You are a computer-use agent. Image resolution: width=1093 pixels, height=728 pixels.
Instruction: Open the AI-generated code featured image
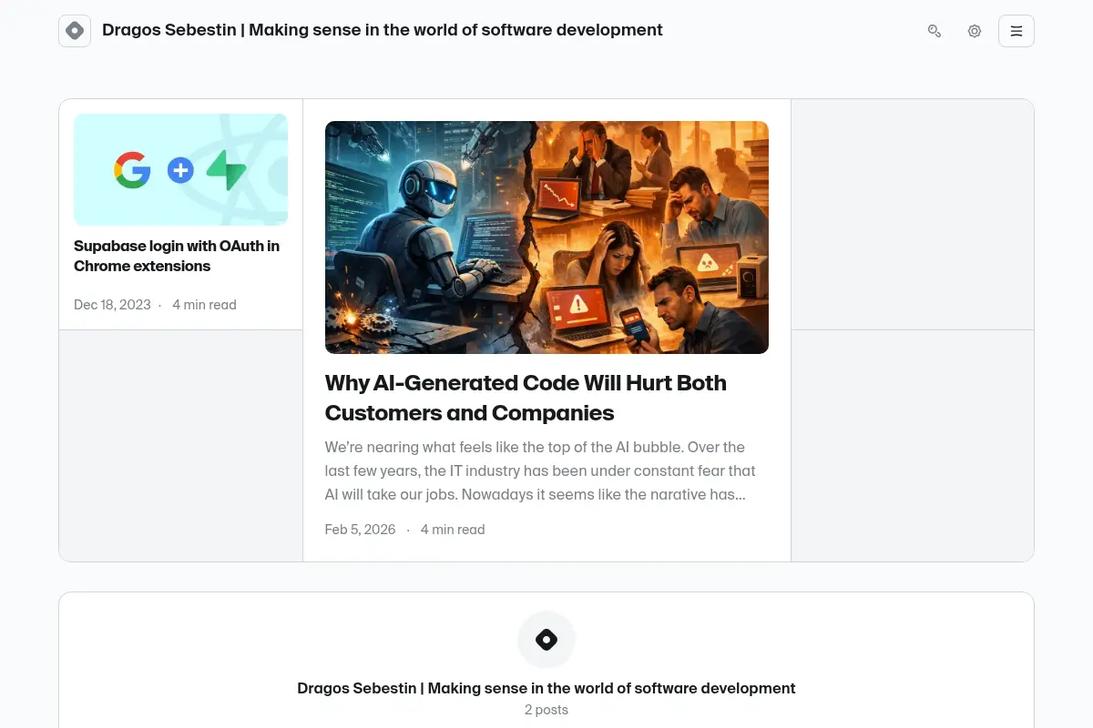546,238
